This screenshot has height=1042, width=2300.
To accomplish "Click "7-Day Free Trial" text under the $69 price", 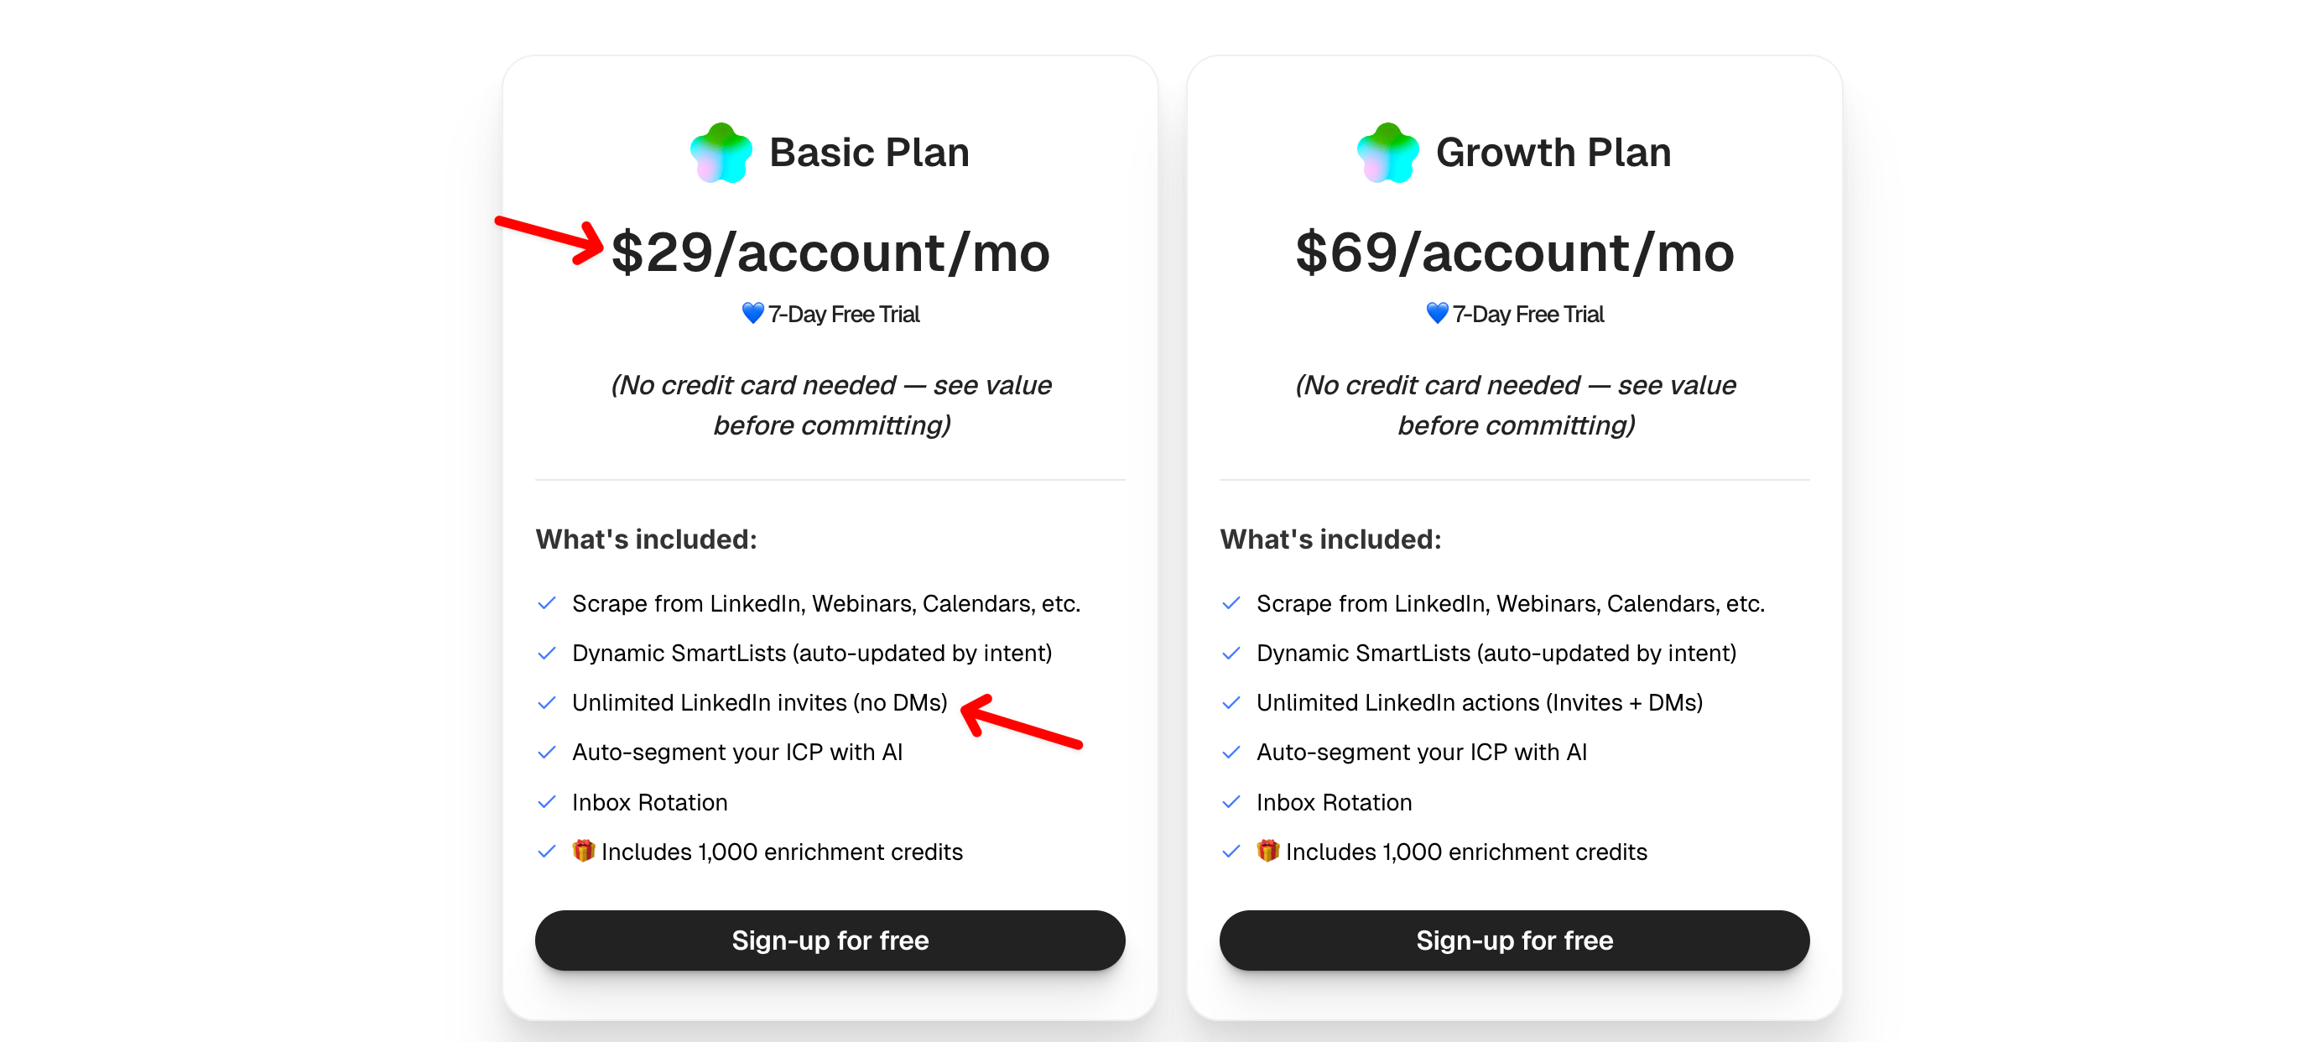I will click(x=1527, y=315).
